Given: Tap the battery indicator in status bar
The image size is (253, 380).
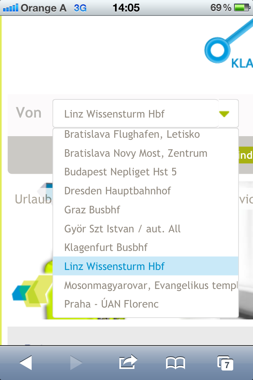Looking at the screenshot, I should [x=242, y=8].
